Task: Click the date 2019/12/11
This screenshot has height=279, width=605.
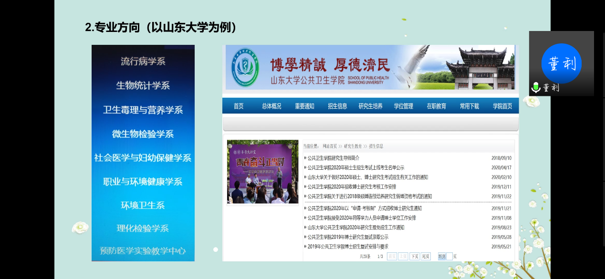Action: tap(501, 186)
